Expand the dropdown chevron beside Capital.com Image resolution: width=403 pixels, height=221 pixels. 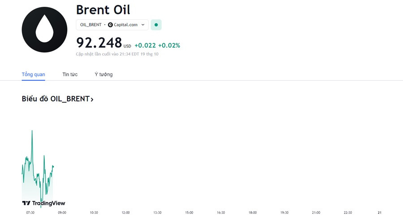(x=143, y=25)
